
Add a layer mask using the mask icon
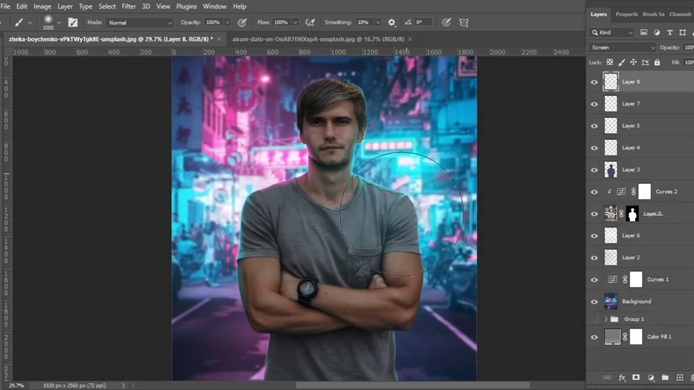(x=636, y=378)
